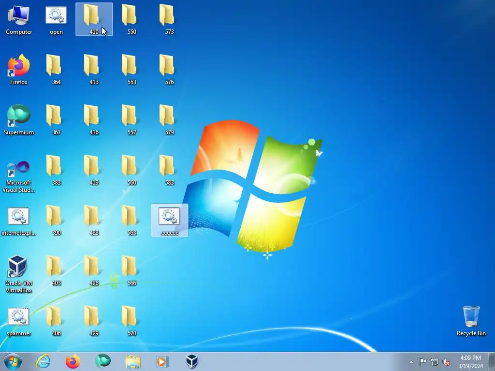This screenshot has width=495, height=371.
Task: Open Windows Media Player from the taskbar
Action: 162,361
